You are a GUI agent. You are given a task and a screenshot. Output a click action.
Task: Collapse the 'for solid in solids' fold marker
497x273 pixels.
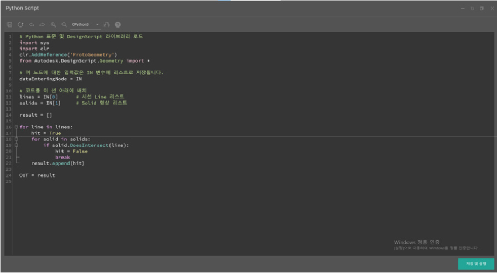click(16, 139)
